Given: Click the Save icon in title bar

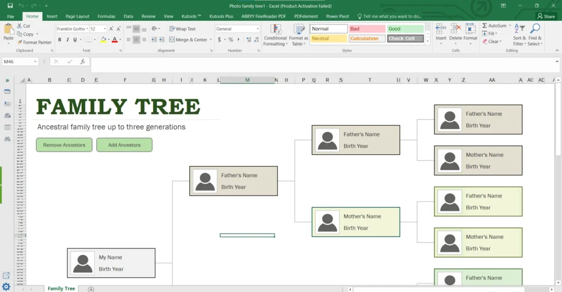Looking at the screenshot, I should tap(10, 5).
